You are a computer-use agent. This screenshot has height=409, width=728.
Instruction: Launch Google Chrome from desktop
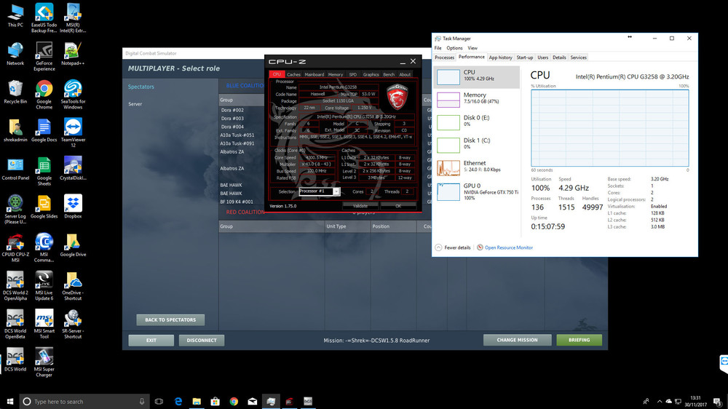[x=44, y=95]
